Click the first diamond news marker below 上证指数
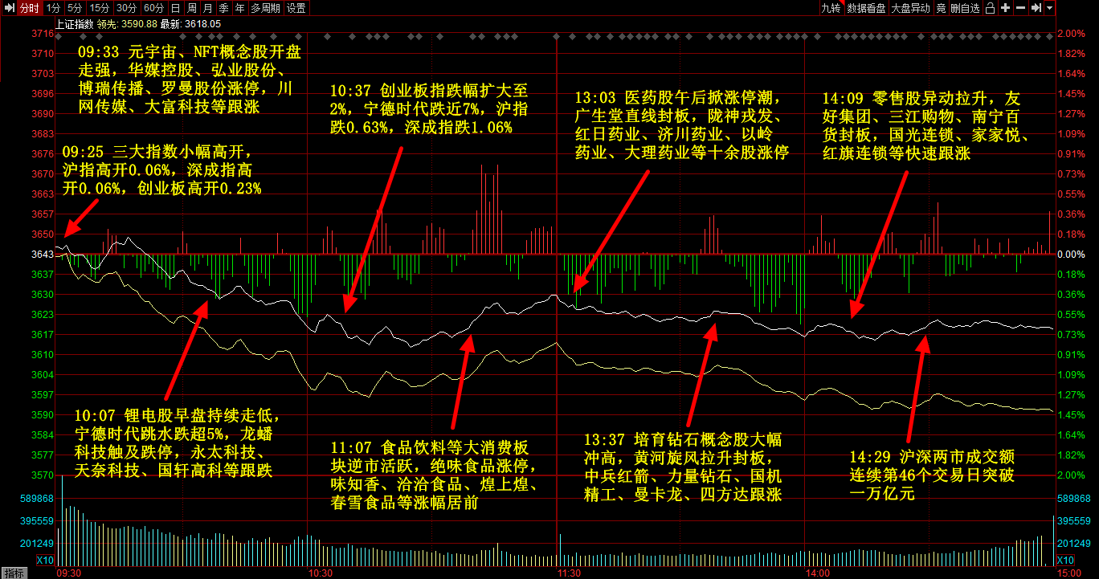 59,36
